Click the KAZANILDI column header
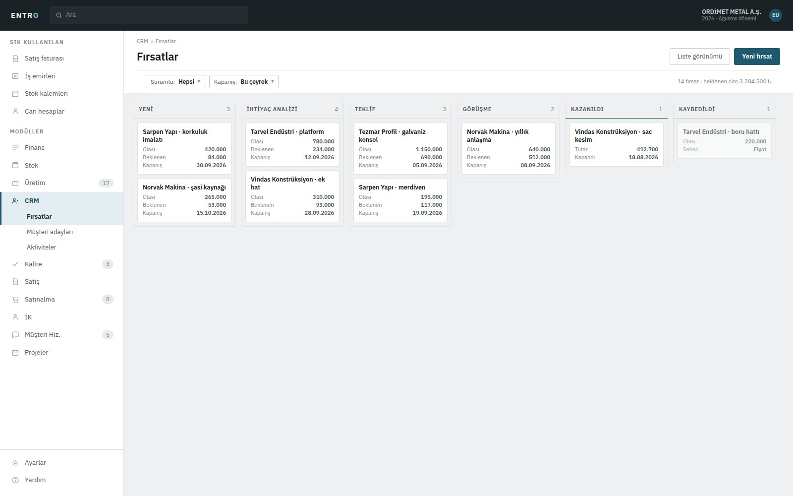 (617, 110)
